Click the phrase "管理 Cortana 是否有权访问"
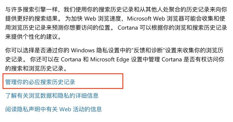 [x=179, y=60]
